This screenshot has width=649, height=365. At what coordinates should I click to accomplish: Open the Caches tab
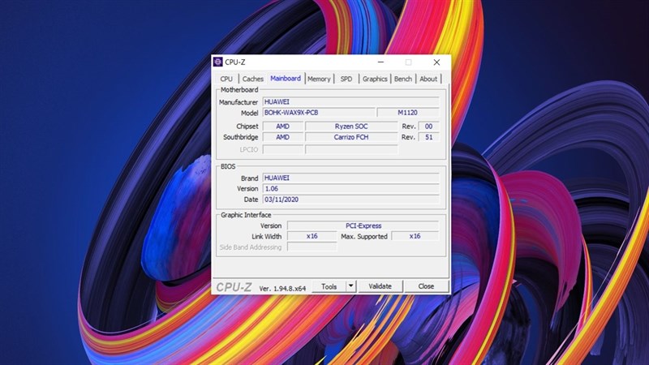[253, 79]
